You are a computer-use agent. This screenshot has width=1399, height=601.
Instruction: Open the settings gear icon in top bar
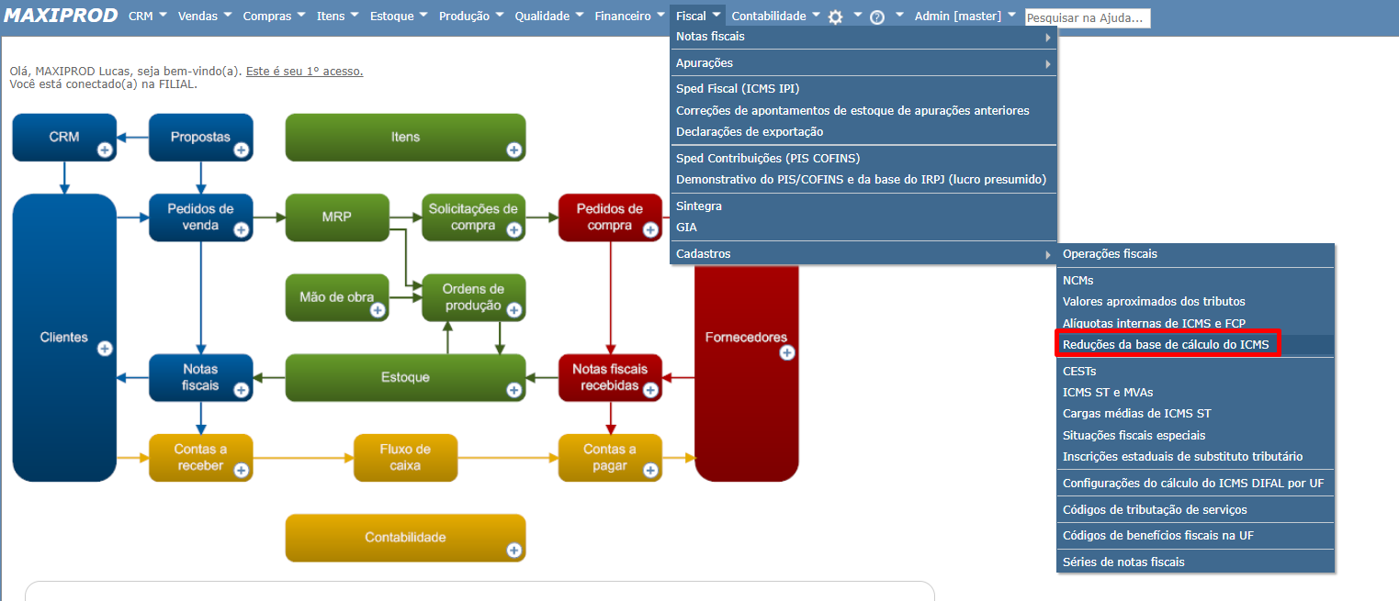[x=835, y=17]
